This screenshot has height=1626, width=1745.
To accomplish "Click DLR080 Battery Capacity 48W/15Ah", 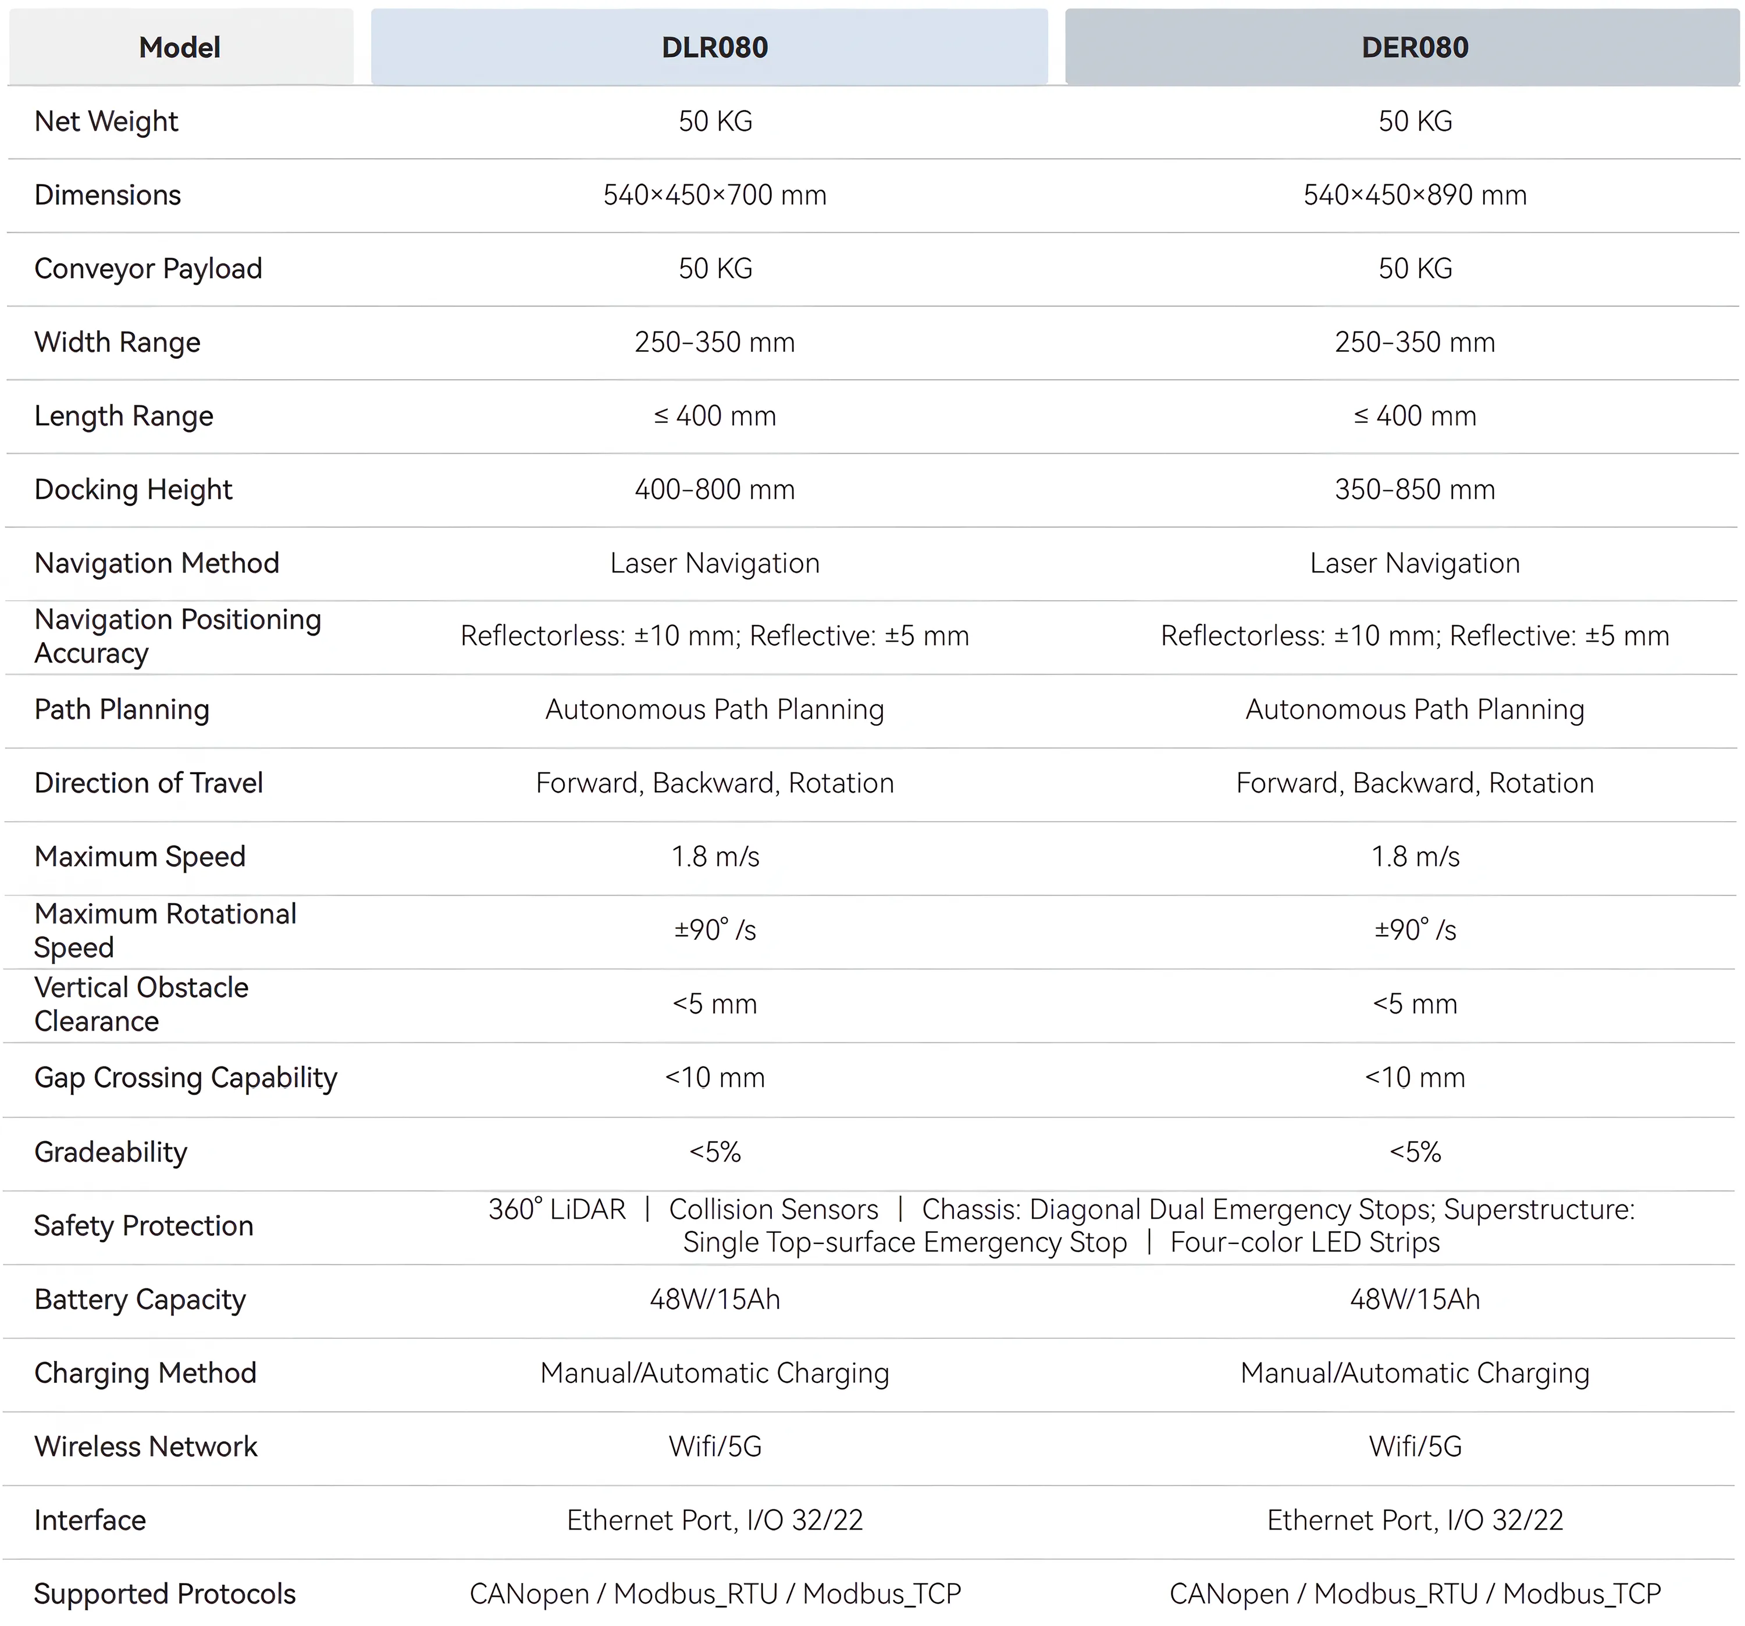I will (714, 1300).
